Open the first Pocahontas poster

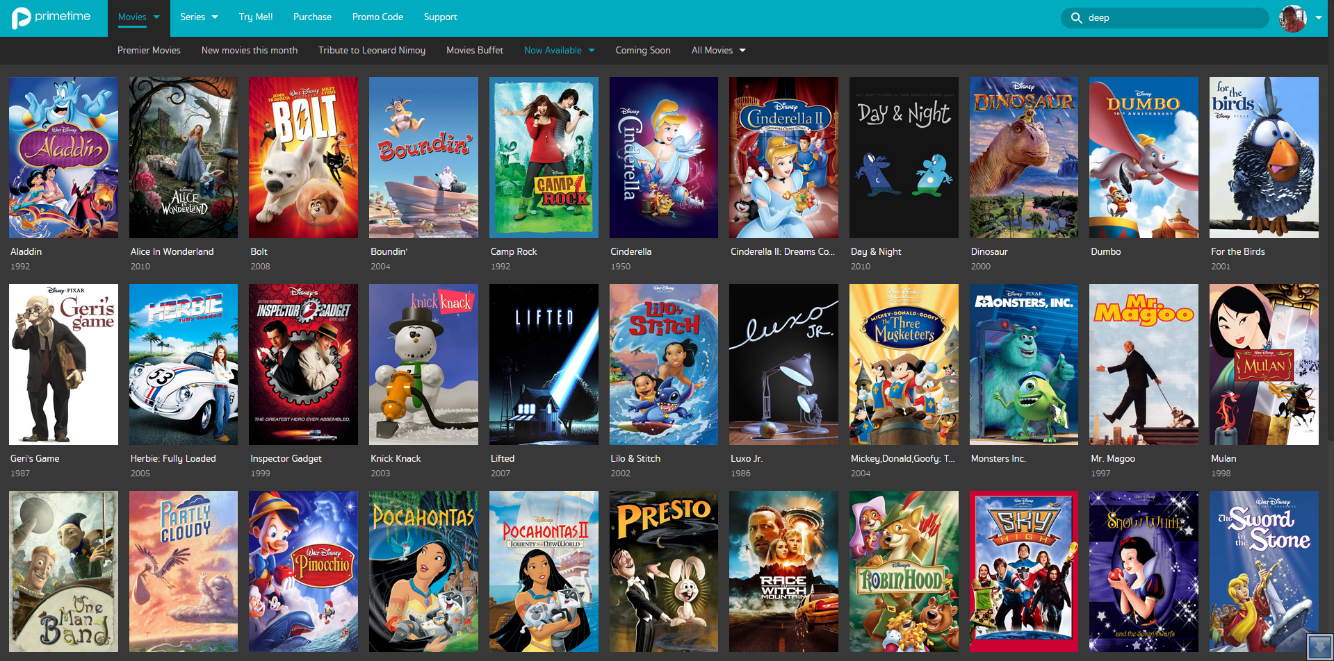tap(423, 571)
